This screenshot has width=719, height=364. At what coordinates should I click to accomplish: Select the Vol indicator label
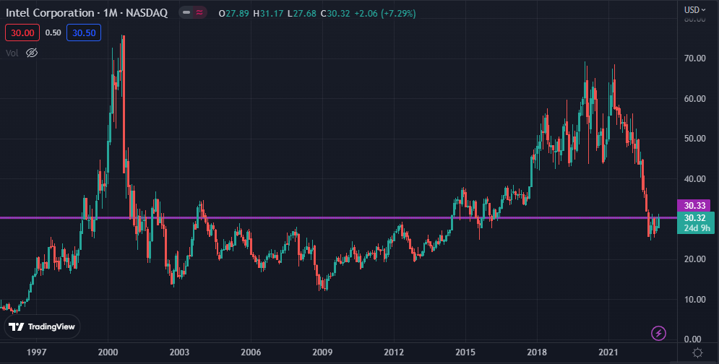point(12,53)
